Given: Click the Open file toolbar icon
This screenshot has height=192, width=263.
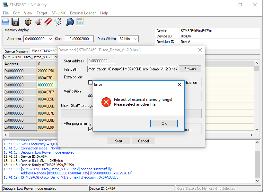Looking at the screenshot, I should click(x=5, y=22).
